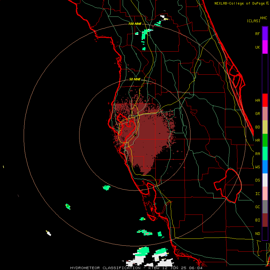
Task: Click the 'BD' legend label
Action: pos(257,127)
